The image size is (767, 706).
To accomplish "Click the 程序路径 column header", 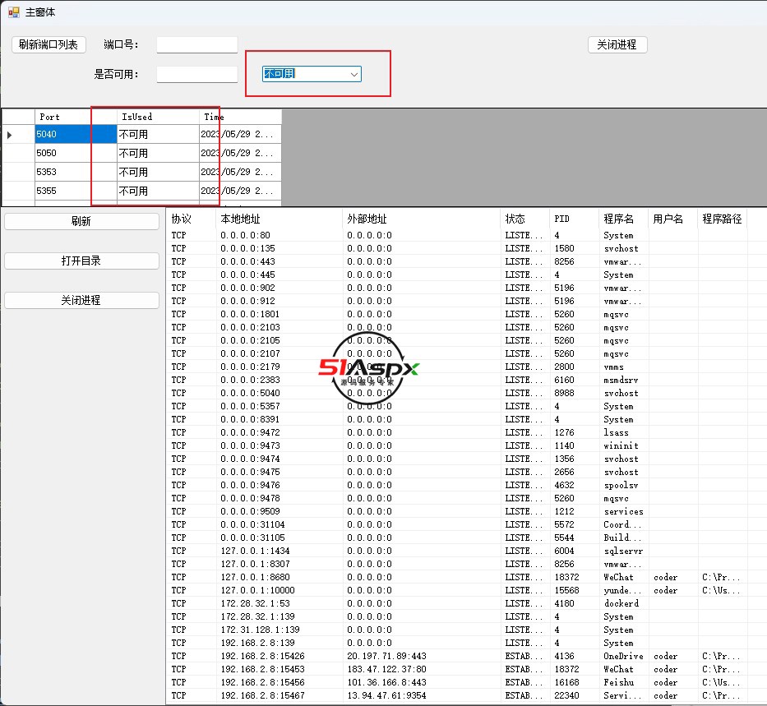I will coord(722,219).
